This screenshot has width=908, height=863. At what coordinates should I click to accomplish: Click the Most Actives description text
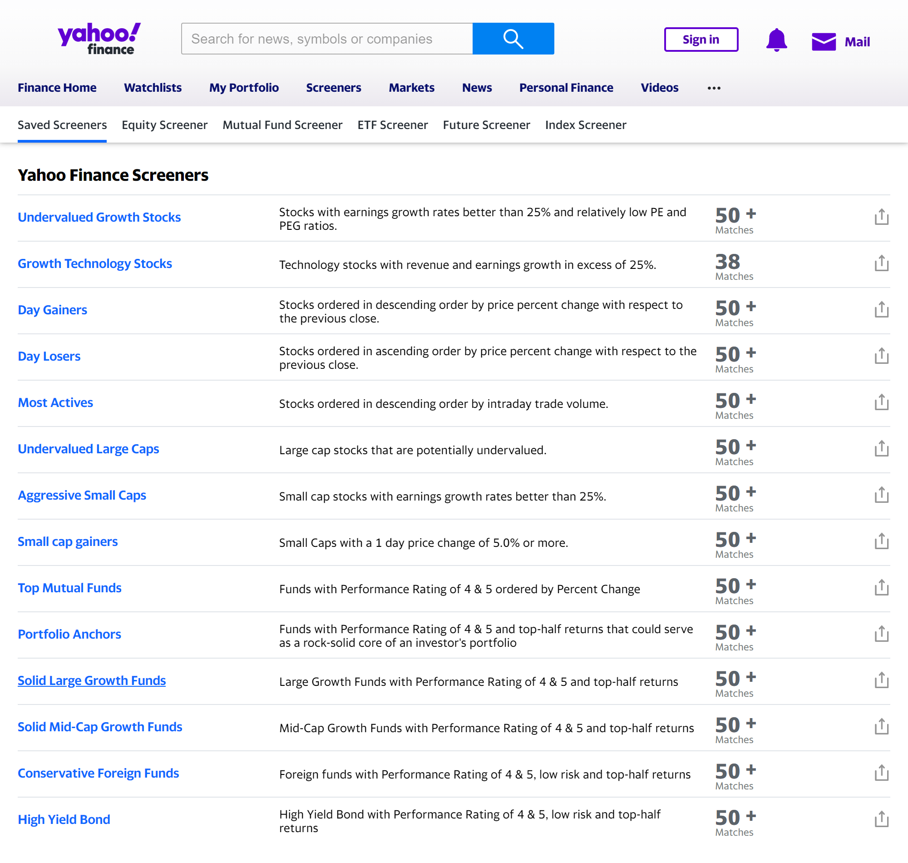444,404
